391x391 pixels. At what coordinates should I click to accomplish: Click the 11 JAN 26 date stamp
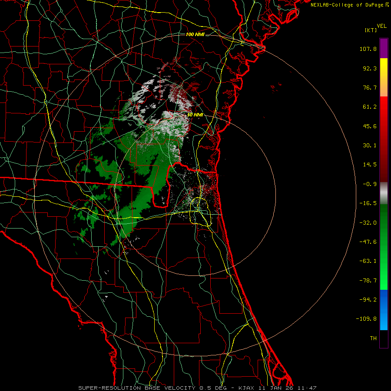275,388
